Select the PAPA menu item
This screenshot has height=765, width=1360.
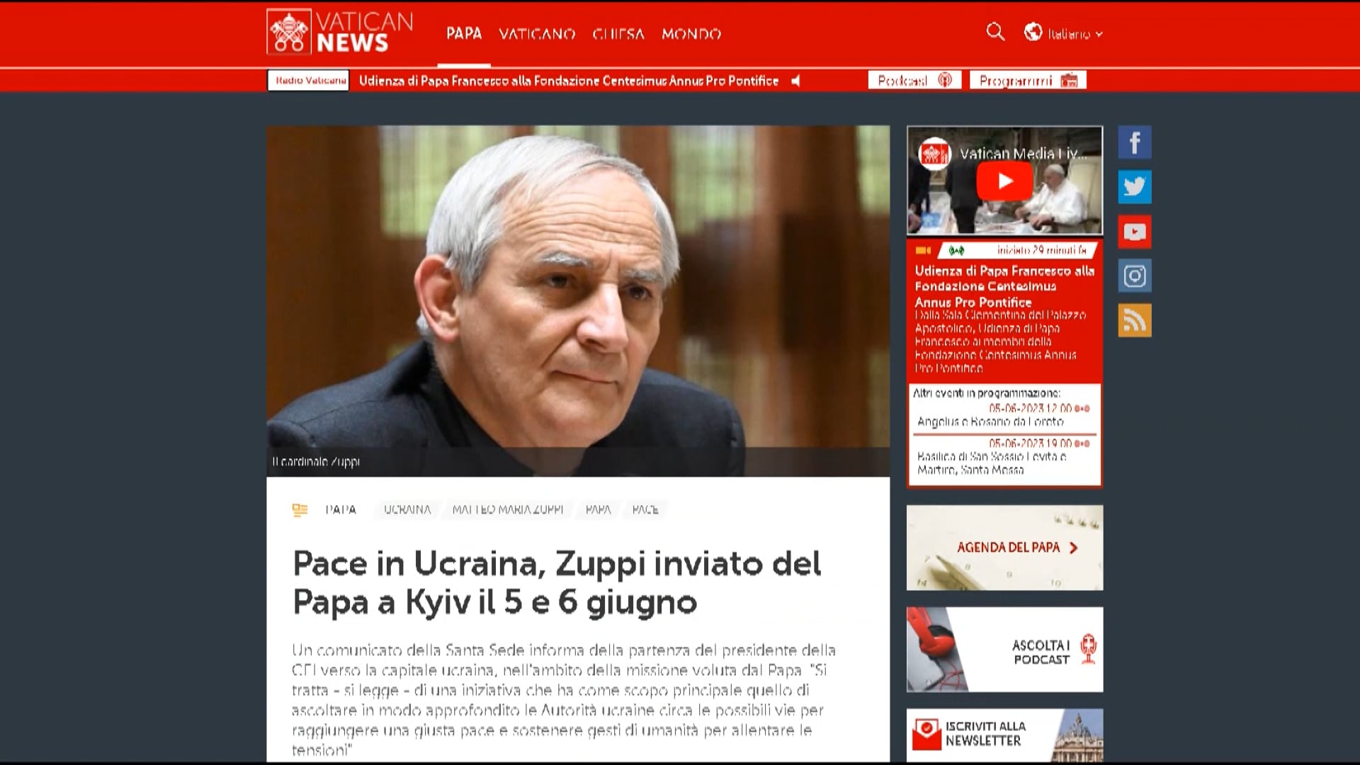464,33
